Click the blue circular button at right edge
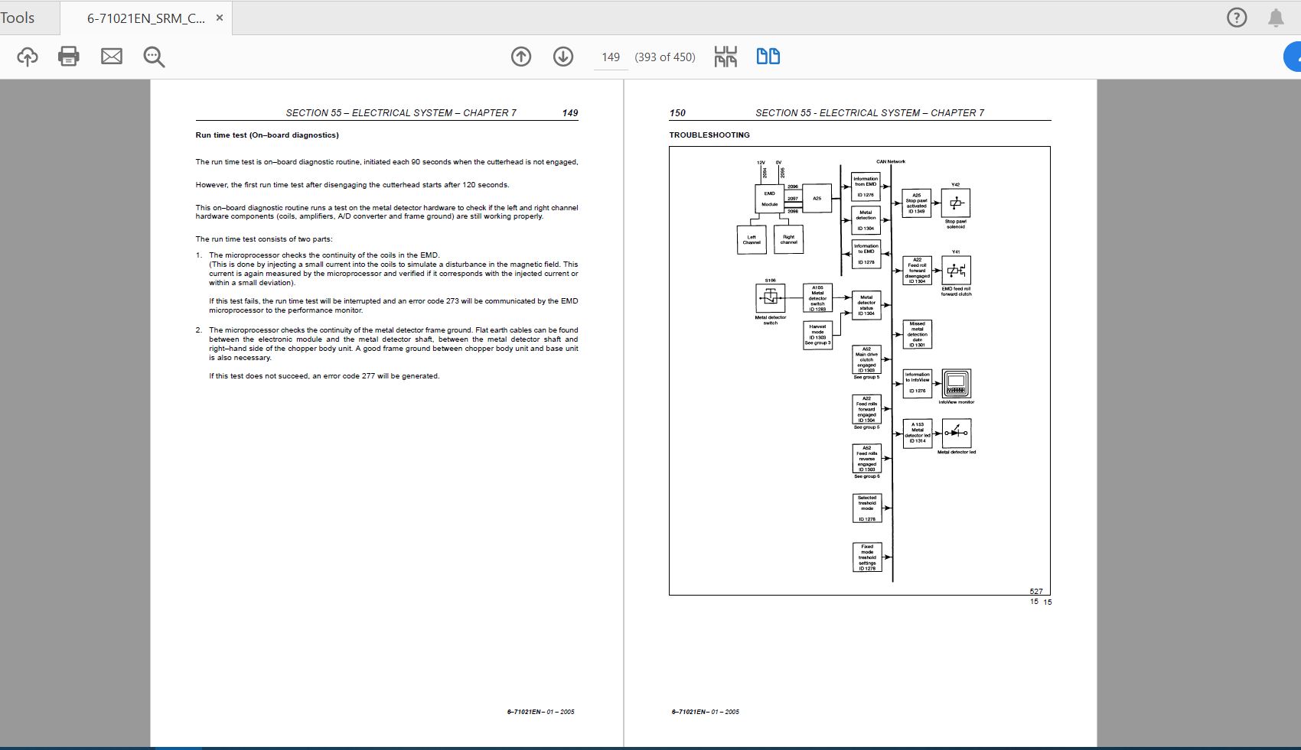Viewport: 1301px width, 750px height. click(1293, 57)
